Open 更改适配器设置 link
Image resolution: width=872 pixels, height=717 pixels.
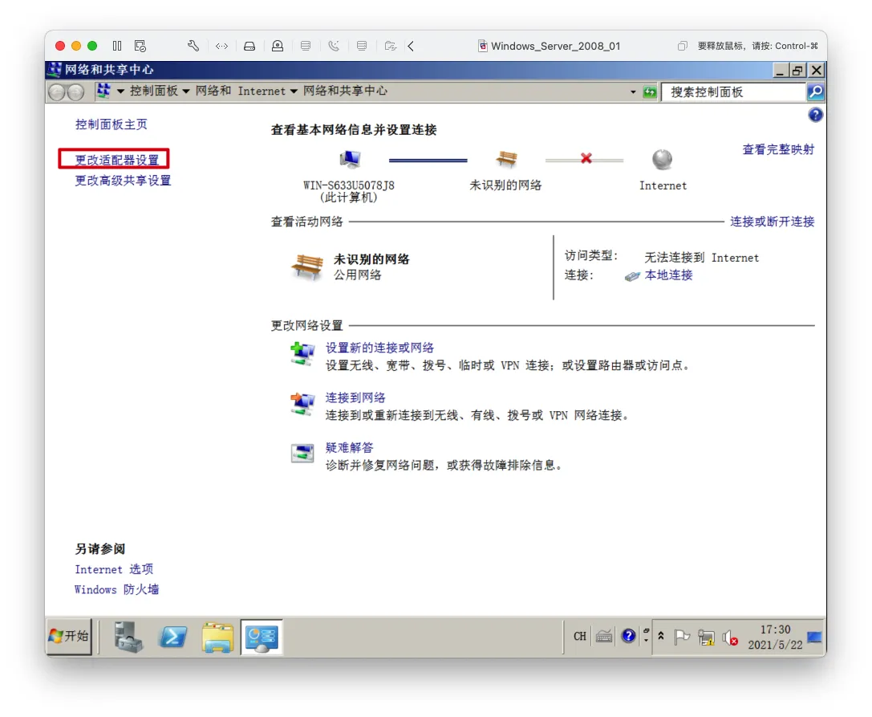tap(117, 161)
